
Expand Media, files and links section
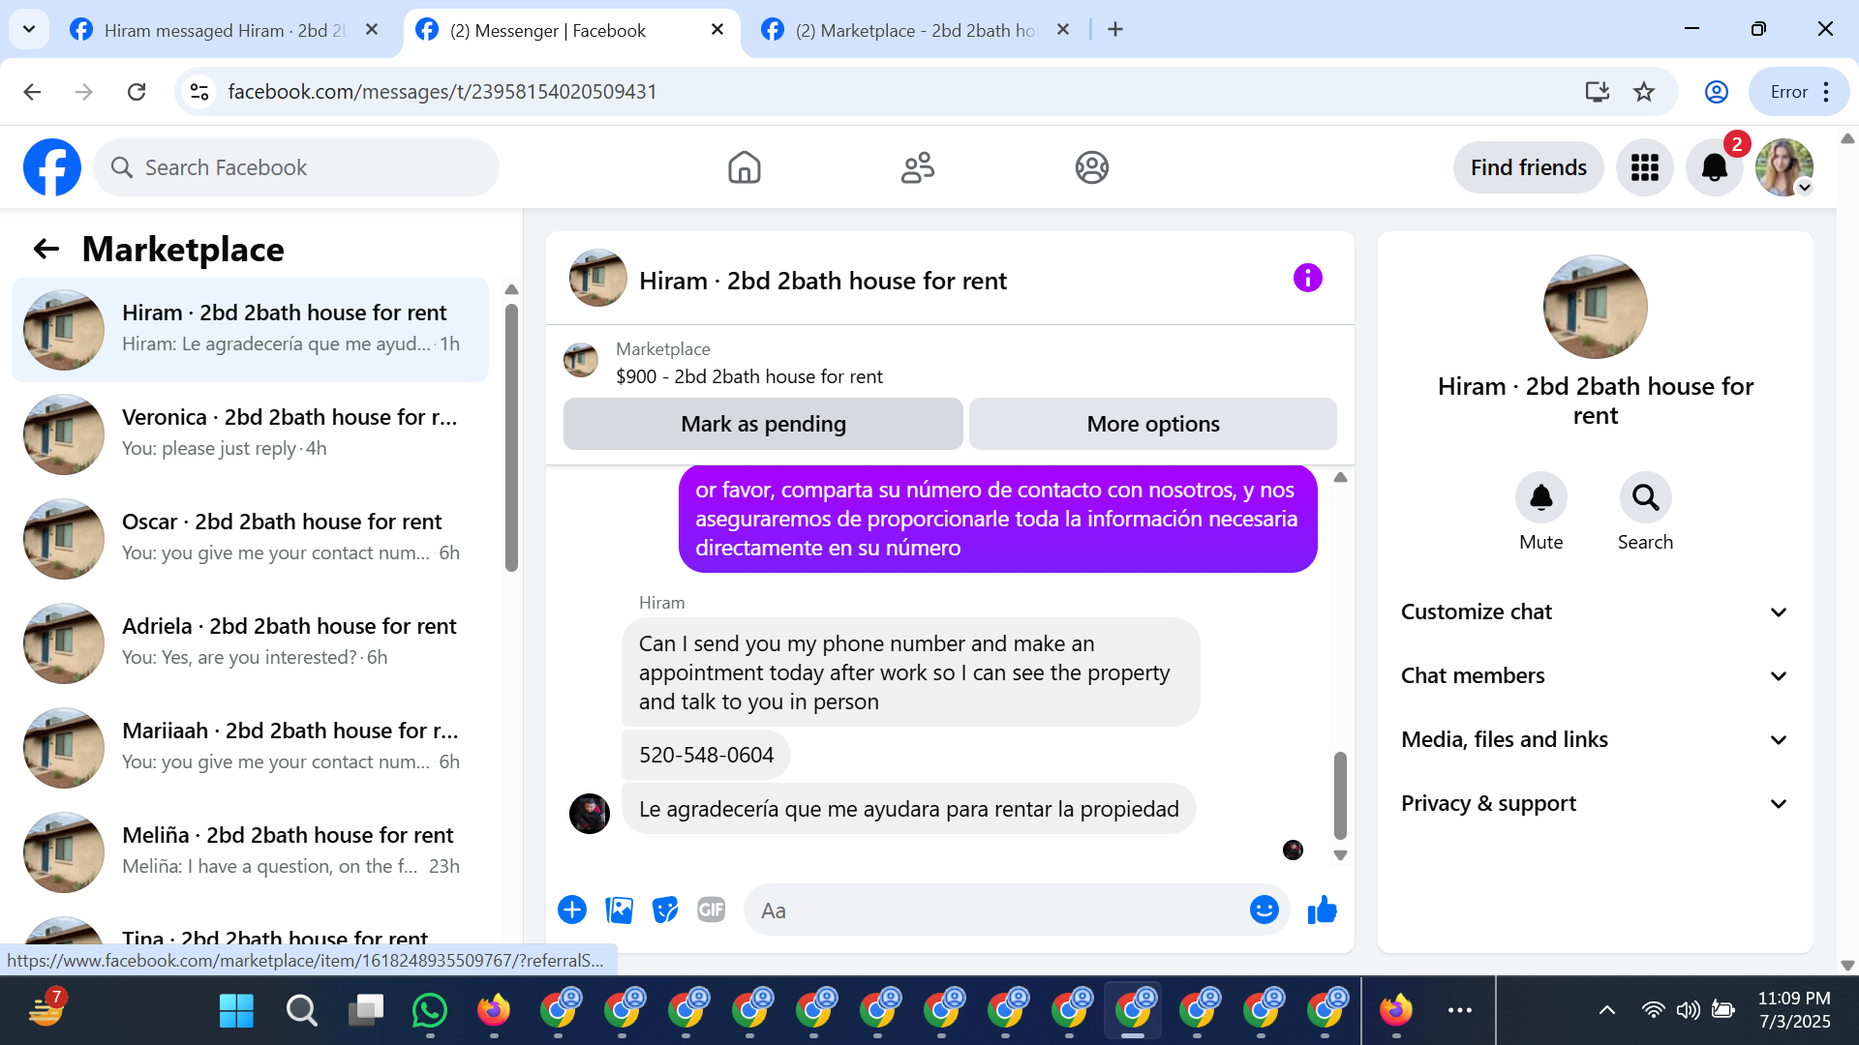[x=1595, y=739]
